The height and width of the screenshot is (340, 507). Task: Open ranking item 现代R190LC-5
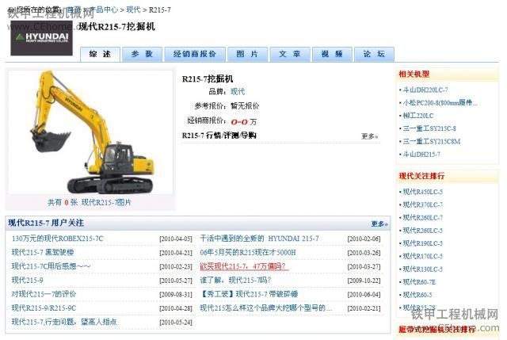[x=422, y=243]
